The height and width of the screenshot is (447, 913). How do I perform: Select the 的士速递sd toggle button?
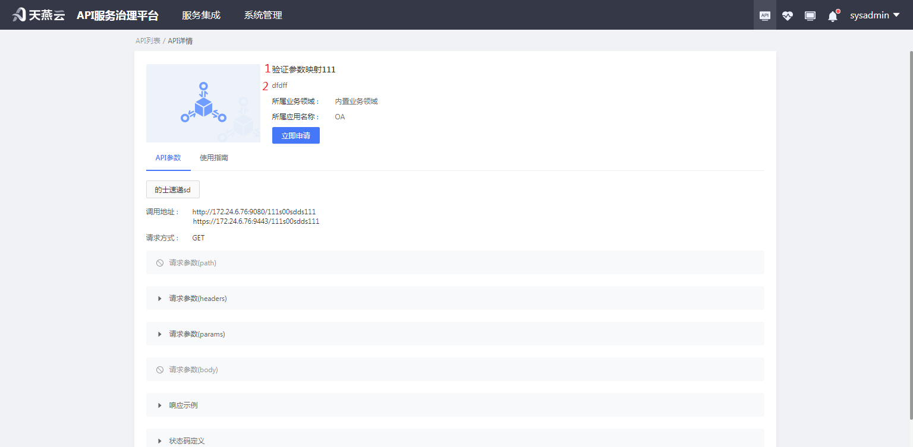(x=172, y=189)
